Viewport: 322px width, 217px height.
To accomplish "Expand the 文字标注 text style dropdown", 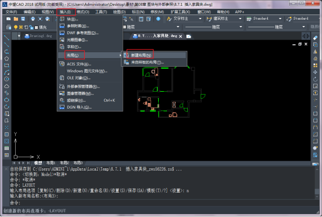I will (x=200, y=19).
